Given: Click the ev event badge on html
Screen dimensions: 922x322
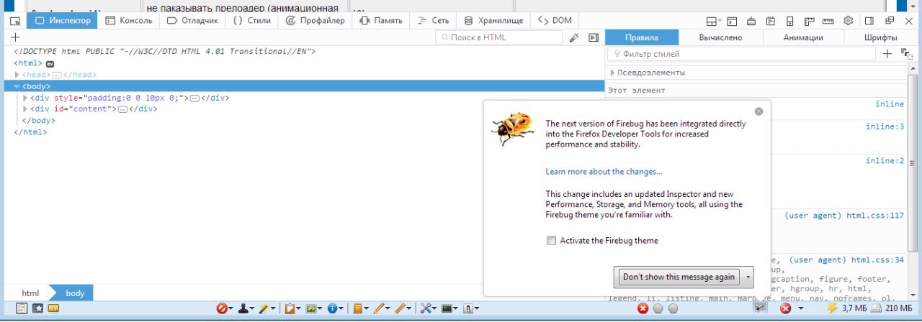Looking at the screenshot, I should [x=50, y=64].
